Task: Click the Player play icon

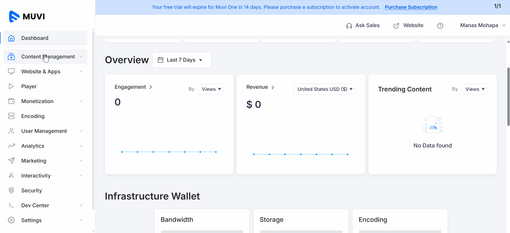Action: 11,86
